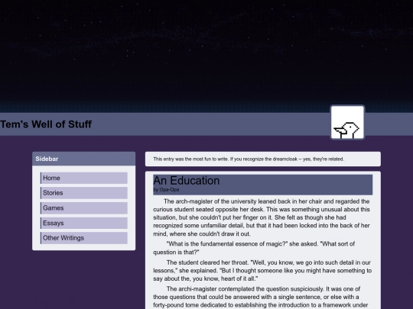Click the An Education story title
The height and width of the screenshot is (309, 413).
tap(186, 181)
